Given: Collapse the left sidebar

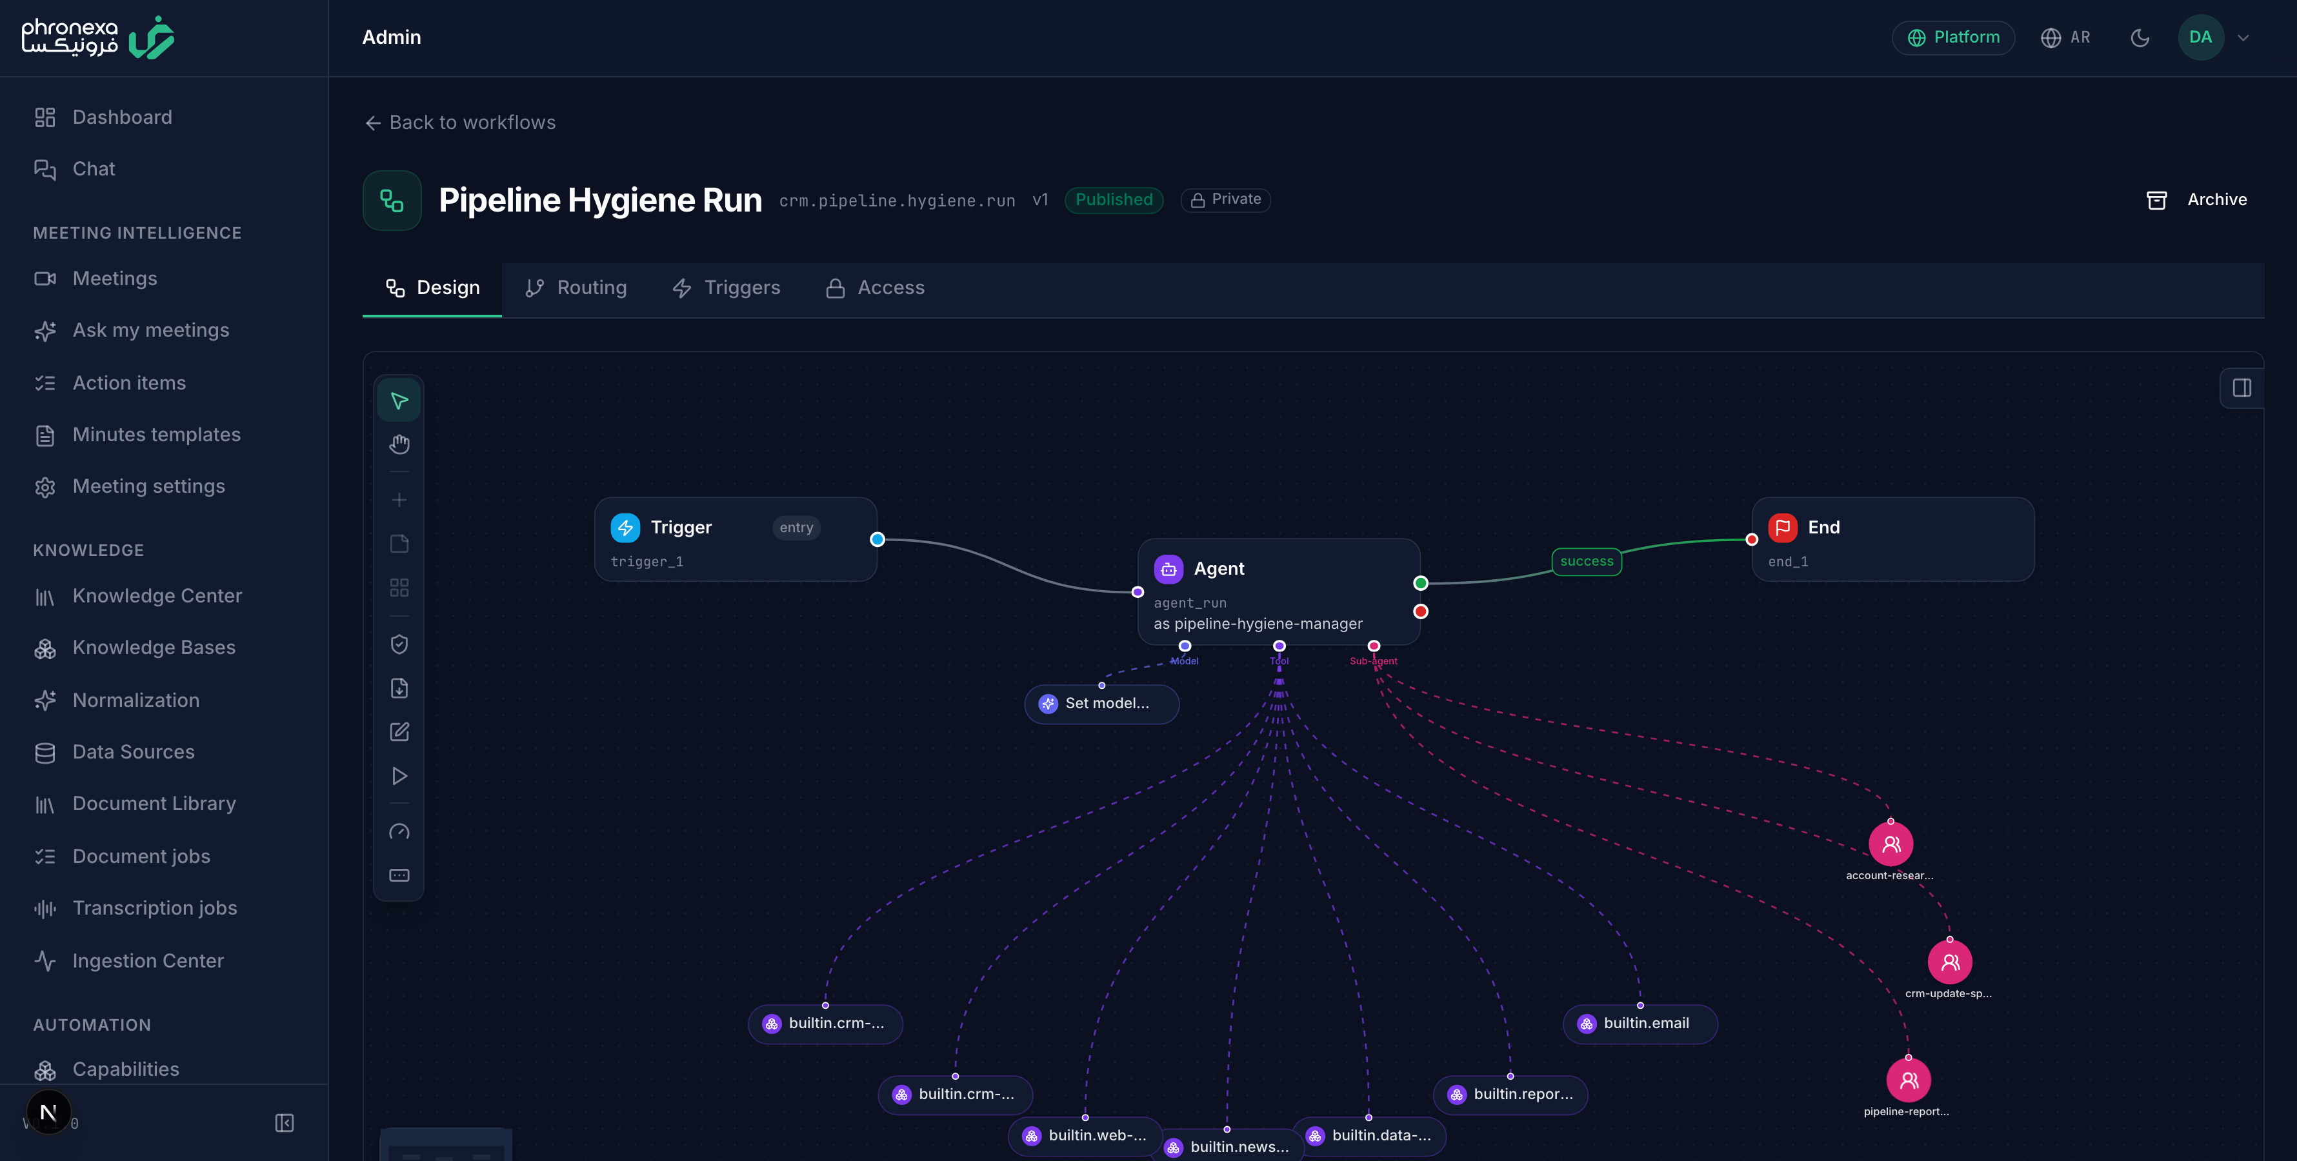Looking at the screenshot, I should coord(285,1123).
